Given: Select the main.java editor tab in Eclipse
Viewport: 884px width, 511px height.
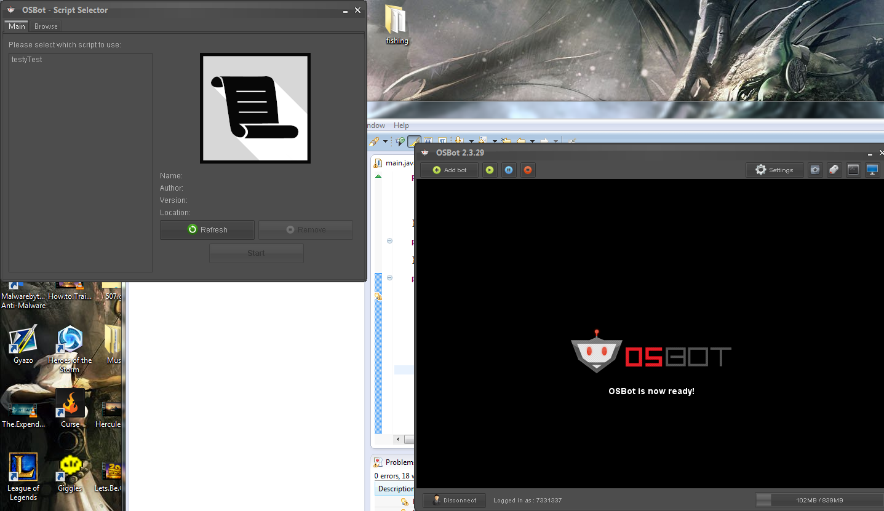Looking at the screenshot, I should [394, 163].
